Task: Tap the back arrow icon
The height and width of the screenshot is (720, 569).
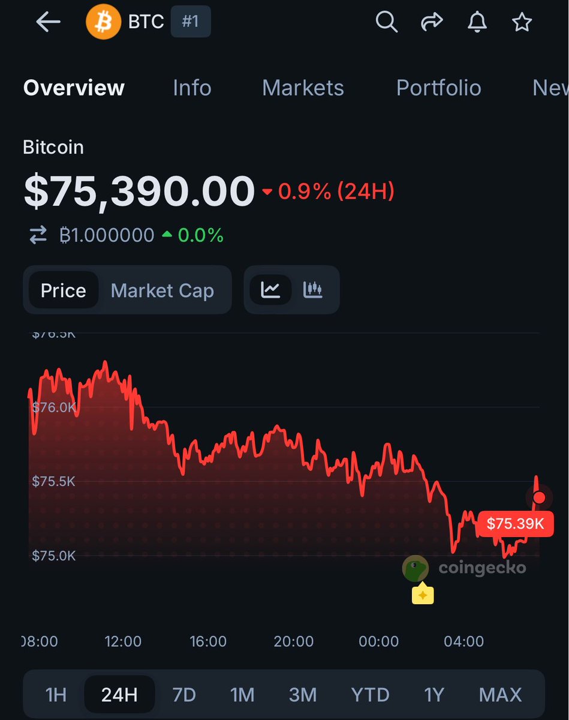Action: (x=48, y=22)
